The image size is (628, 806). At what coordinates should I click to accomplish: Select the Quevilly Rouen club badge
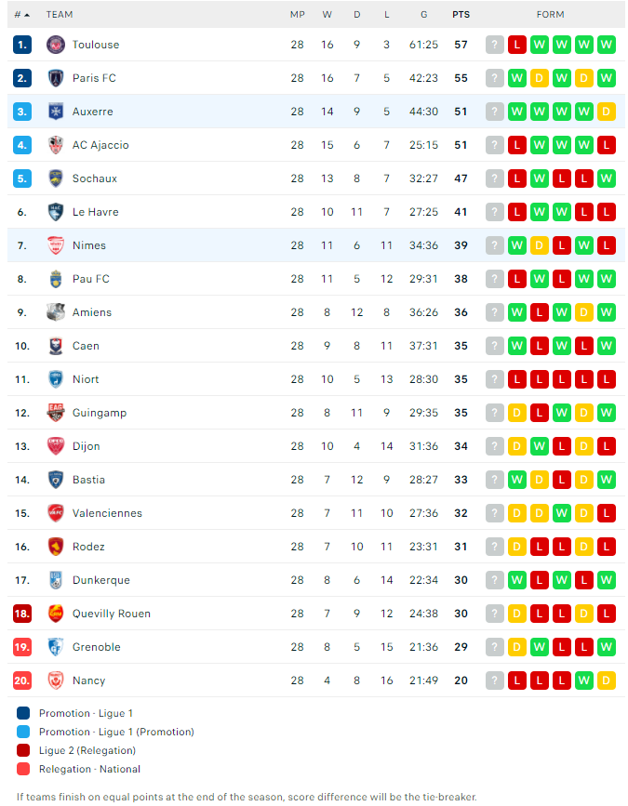56,614
